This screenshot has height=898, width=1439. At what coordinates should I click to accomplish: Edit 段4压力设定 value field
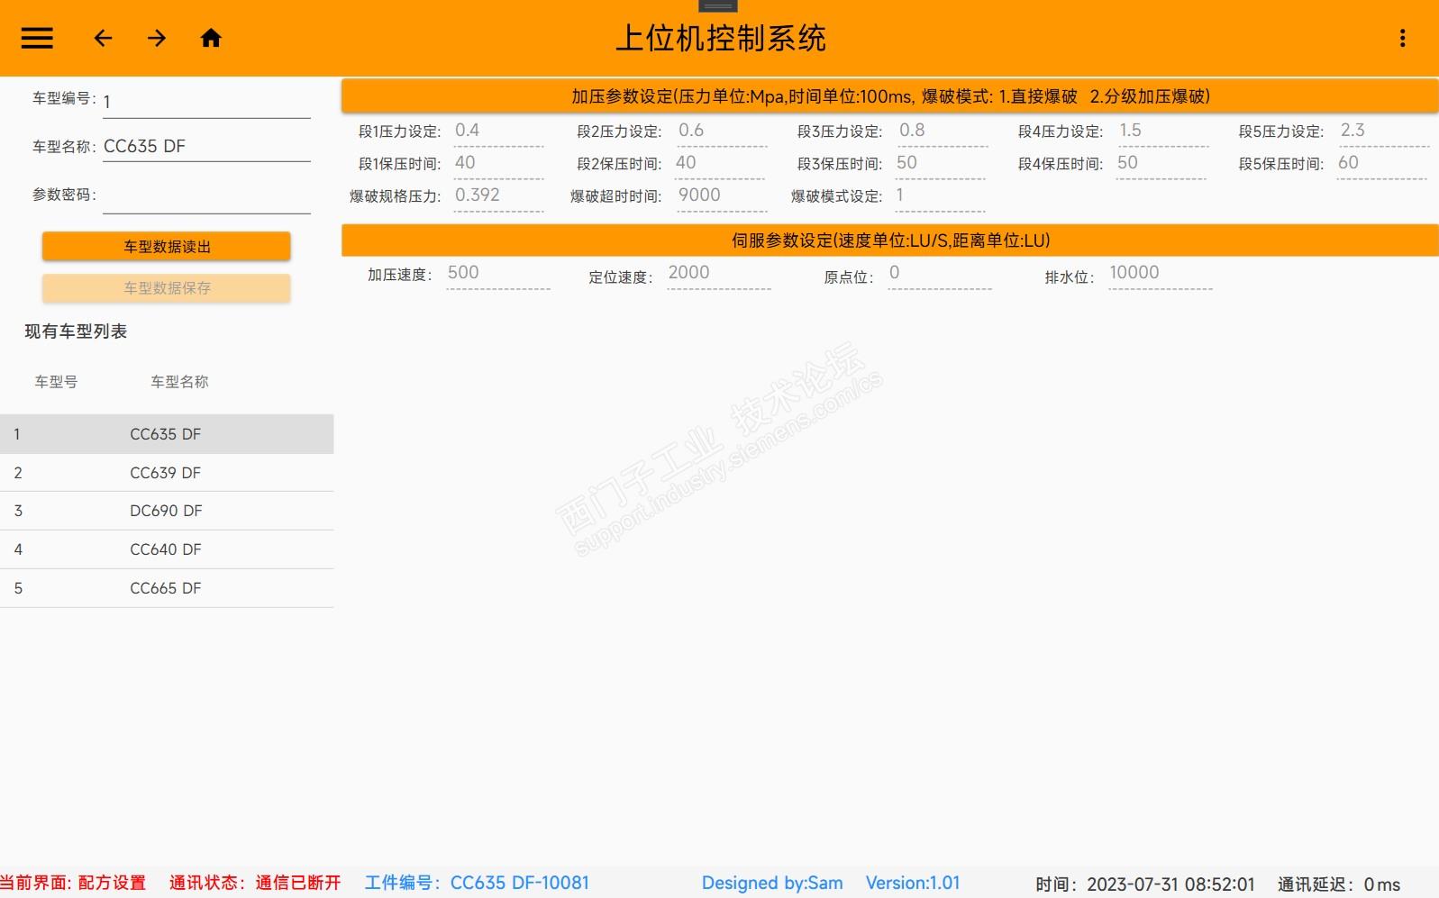pos(1163,132)
